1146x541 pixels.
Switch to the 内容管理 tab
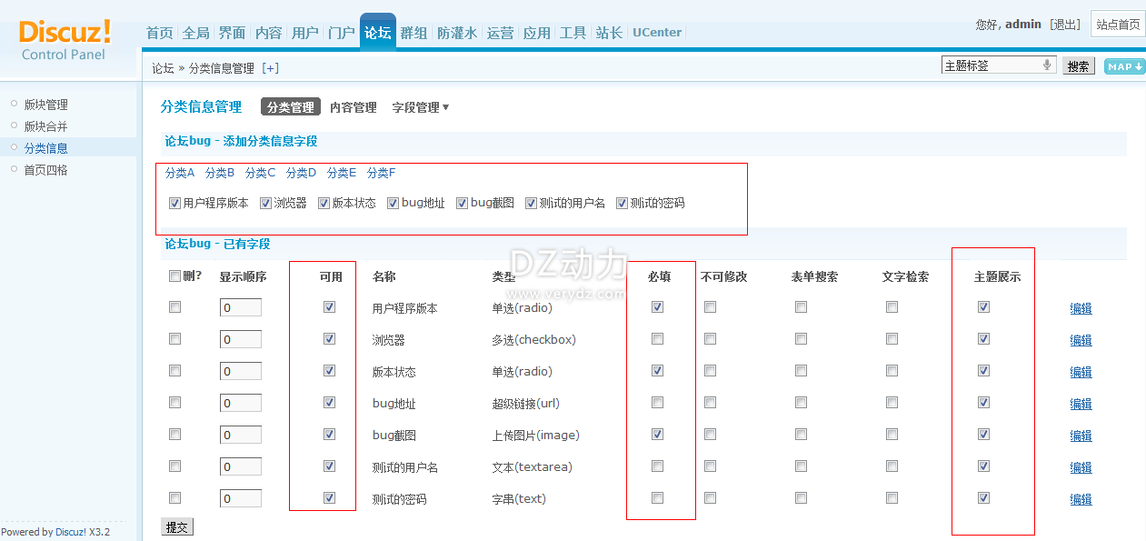(x=353, y=107)
